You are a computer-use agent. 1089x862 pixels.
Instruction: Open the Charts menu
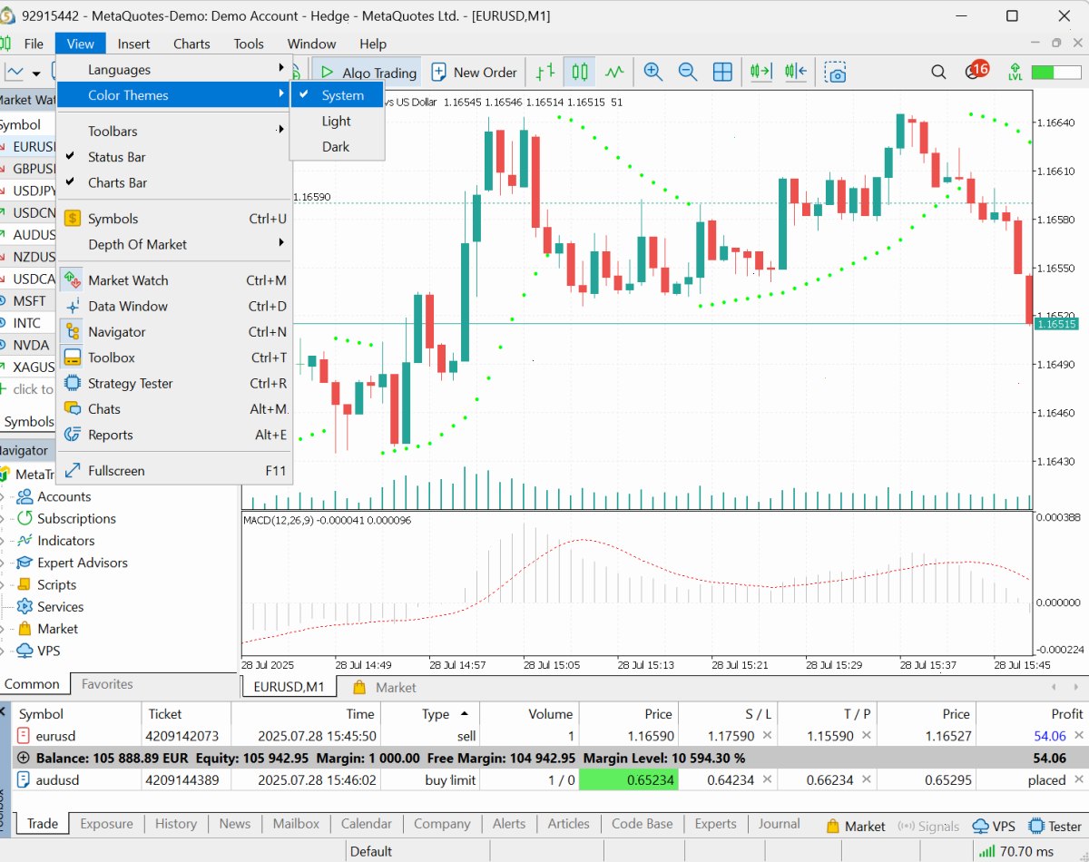click(191, 44)
